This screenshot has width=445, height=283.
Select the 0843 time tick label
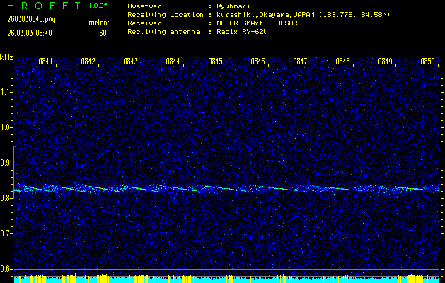[130, 62]
